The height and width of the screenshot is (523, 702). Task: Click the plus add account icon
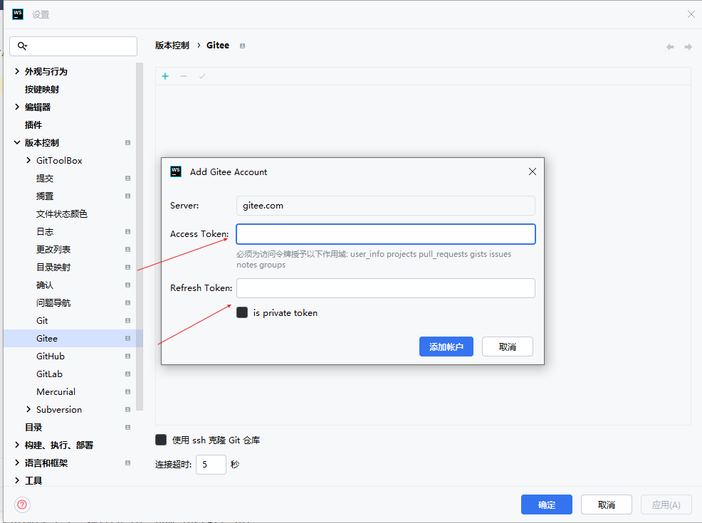point(165,76)
